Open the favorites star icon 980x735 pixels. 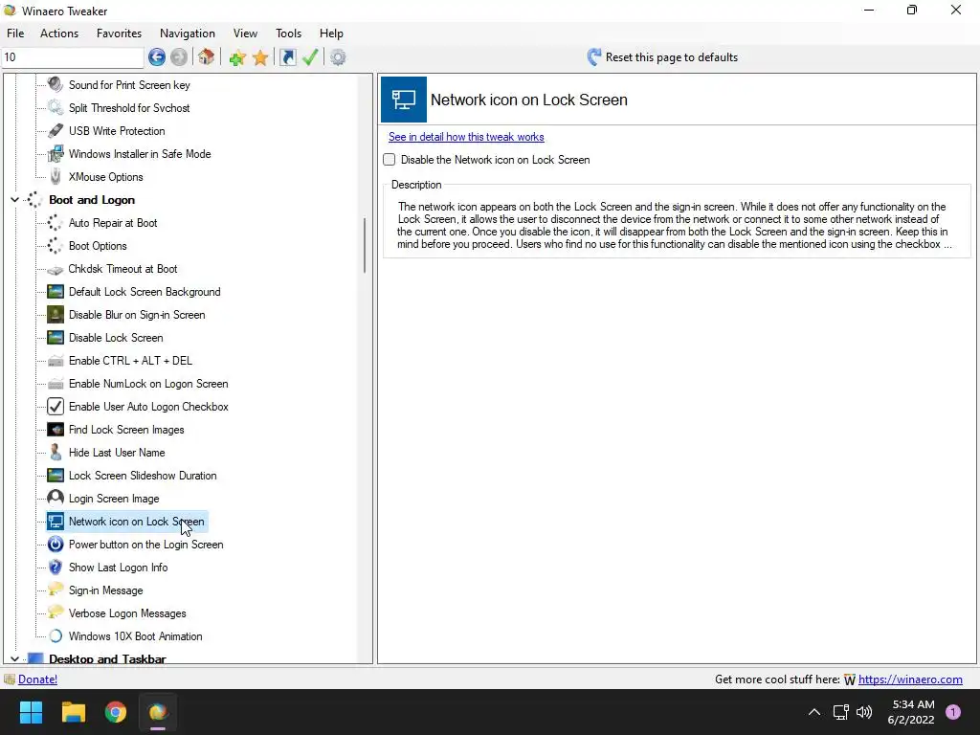(x=260, y=57)
